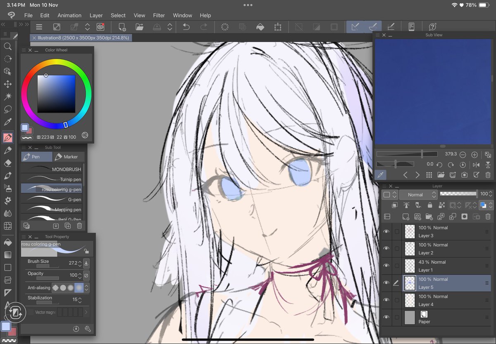
Task: Open the Edit menu
Action: pos(45,15)
